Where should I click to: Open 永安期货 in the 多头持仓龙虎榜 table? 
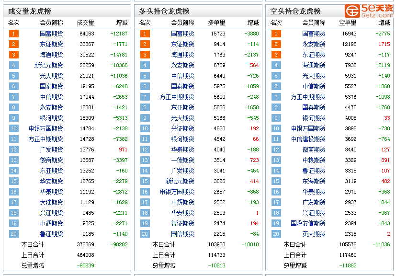click(x=182, y=65)
